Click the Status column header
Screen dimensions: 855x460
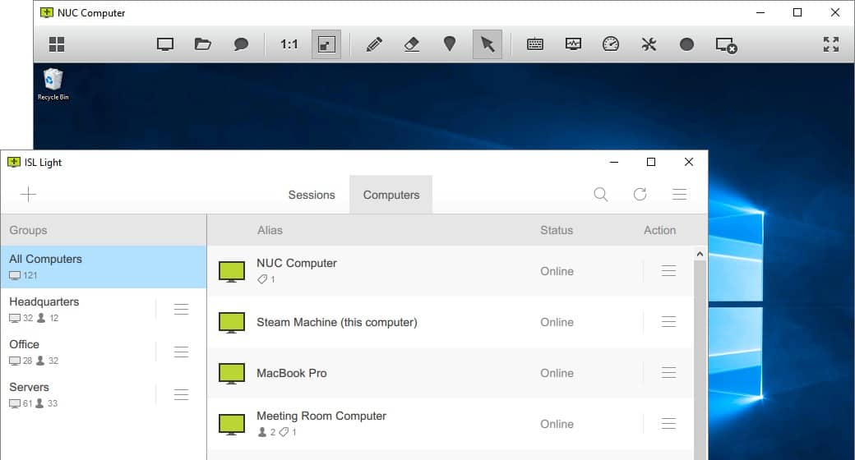(557, 230)
